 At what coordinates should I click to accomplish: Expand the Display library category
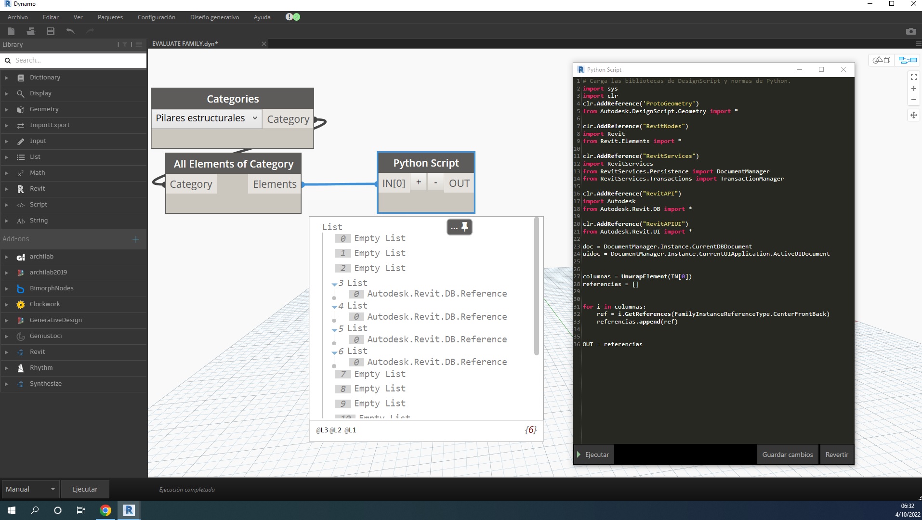point(6,93)
